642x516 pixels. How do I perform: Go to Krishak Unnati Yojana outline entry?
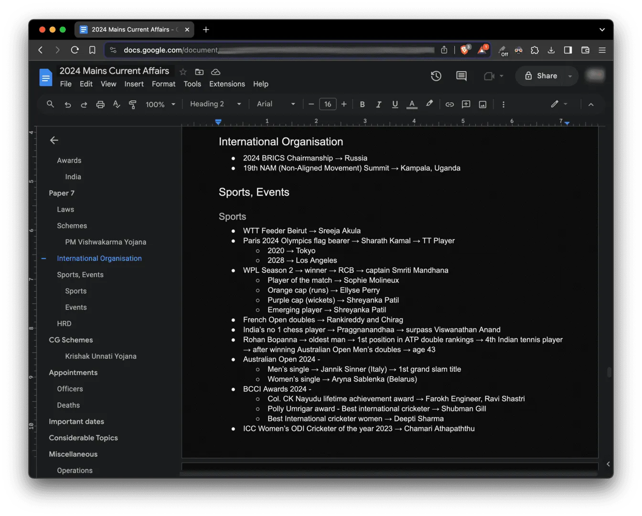[x=101, y=356]
